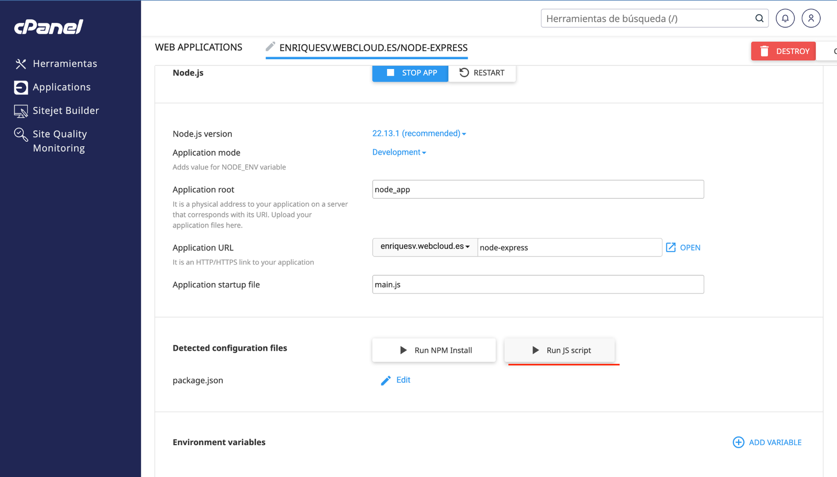Viewport: 837px width, 477px height.
Task: Open the Application mode Development dropdown
Action: (x=399, y=152)
